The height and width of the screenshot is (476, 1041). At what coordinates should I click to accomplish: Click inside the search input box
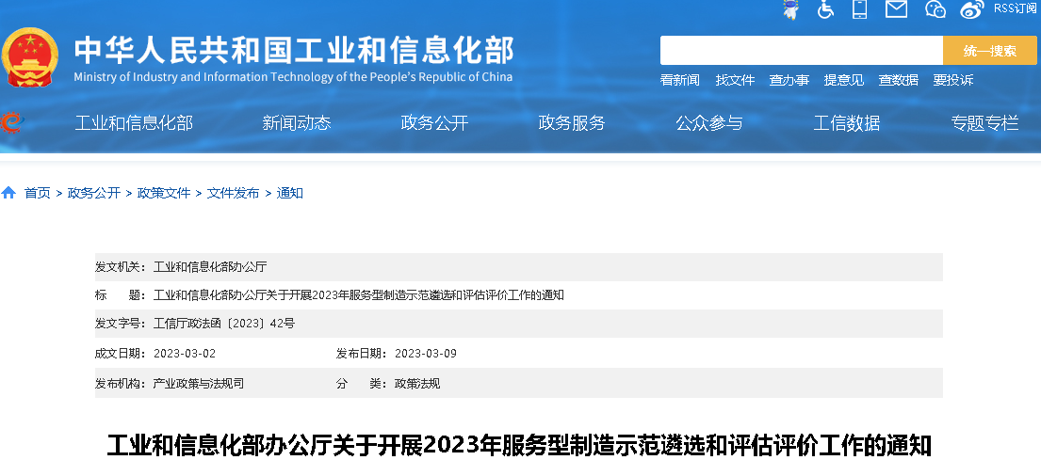(x=801, y=51)
